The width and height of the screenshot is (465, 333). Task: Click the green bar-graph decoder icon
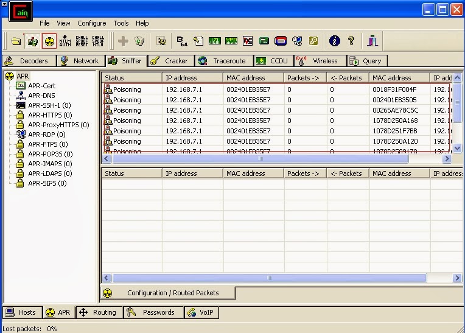tap(215, 41)
